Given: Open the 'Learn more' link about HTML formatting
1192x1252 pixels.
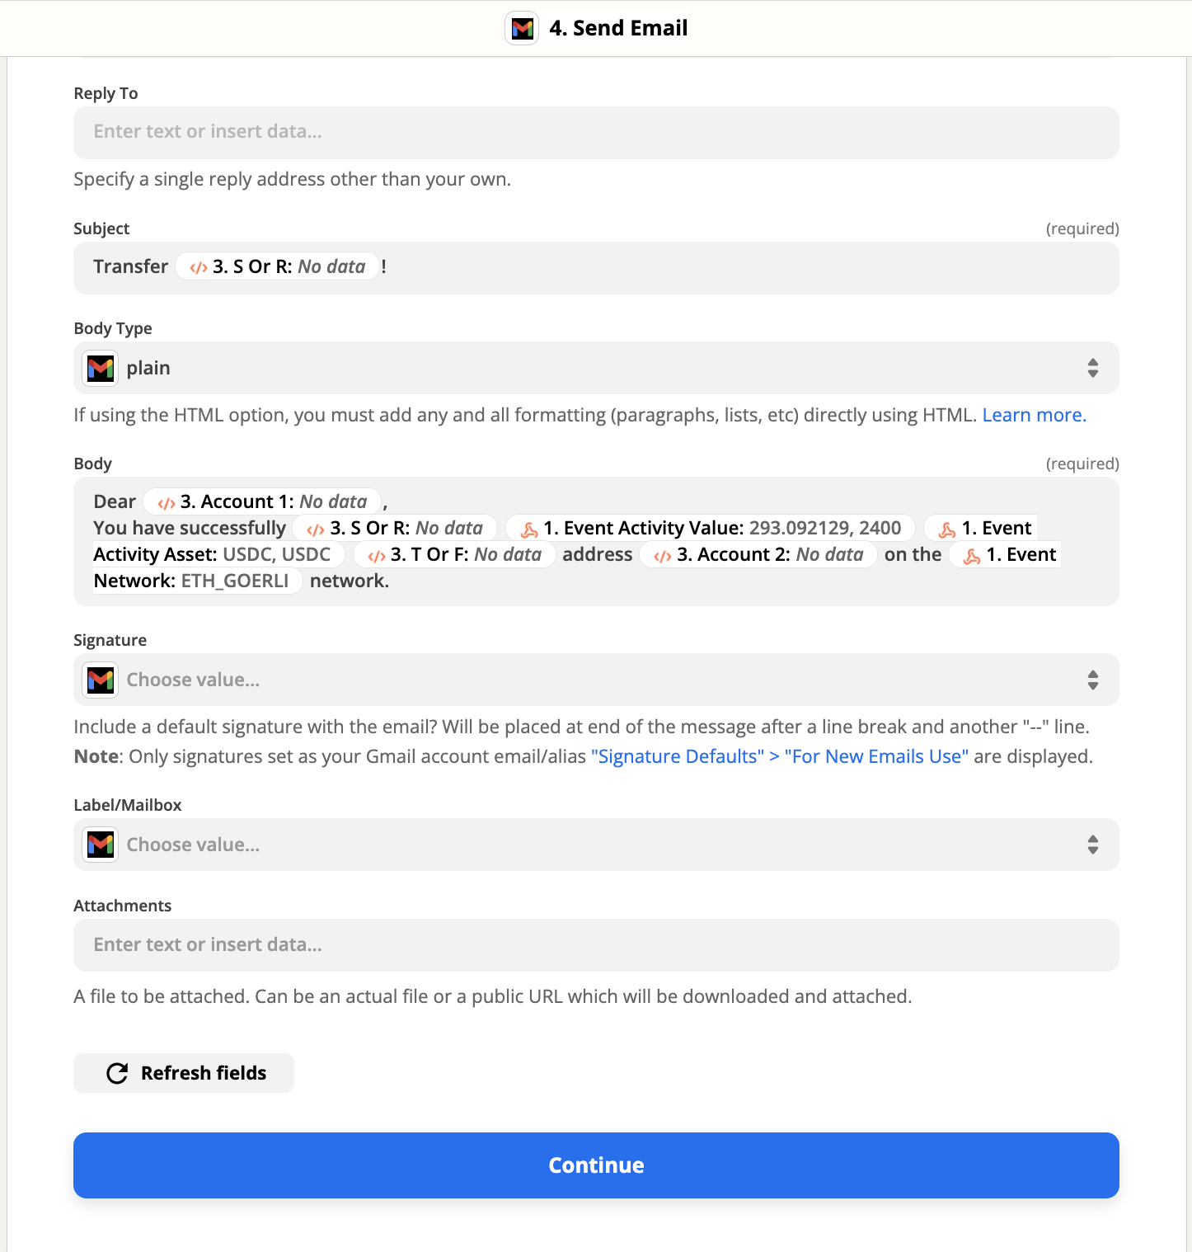Looking at the screenshot, I should [x=1033, y=415].
